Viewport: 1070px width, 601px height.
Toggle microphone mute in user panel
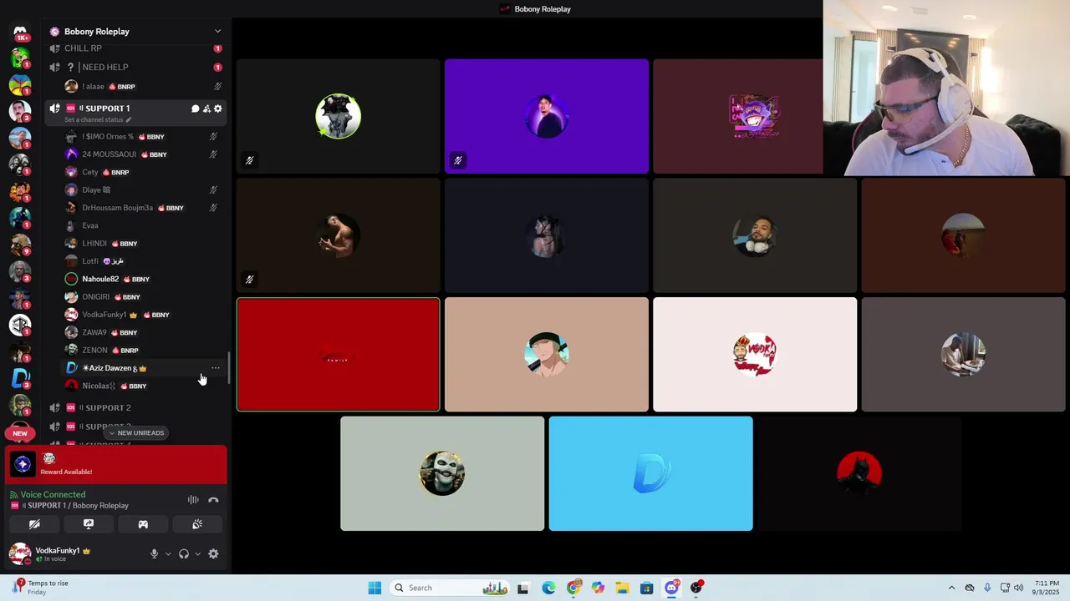(154, 553)
